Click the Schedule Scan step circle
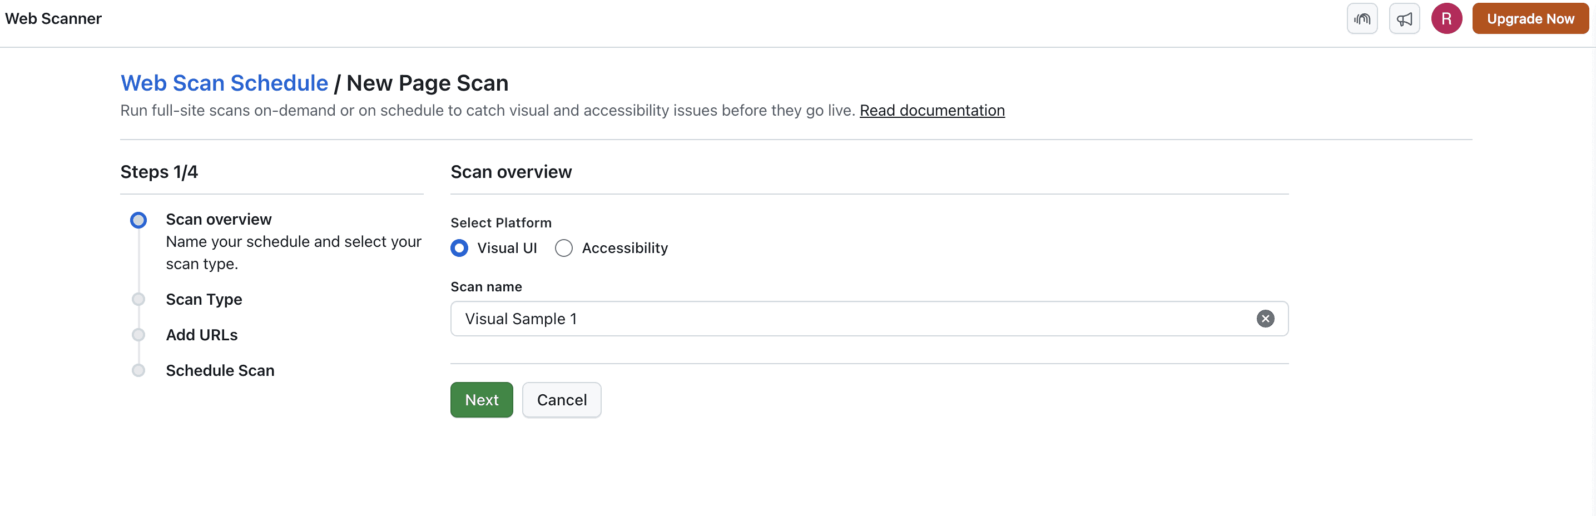Screen dimensions: 1596x516 tap(138, 370)
